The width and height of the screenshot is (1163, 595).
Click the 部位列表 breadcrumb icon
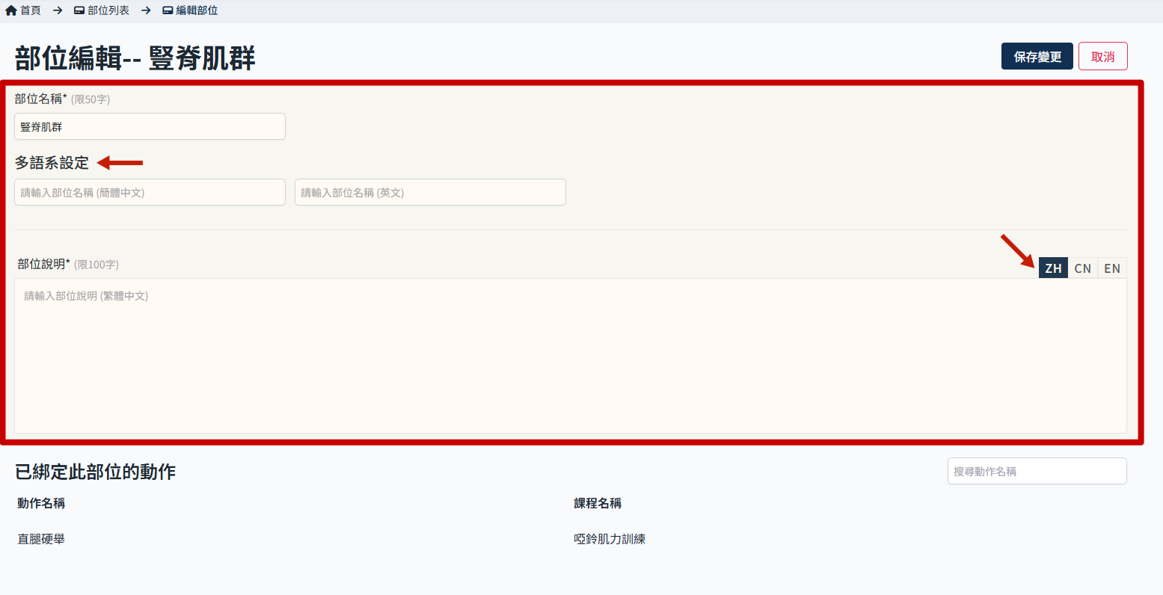tap(79, 10)
